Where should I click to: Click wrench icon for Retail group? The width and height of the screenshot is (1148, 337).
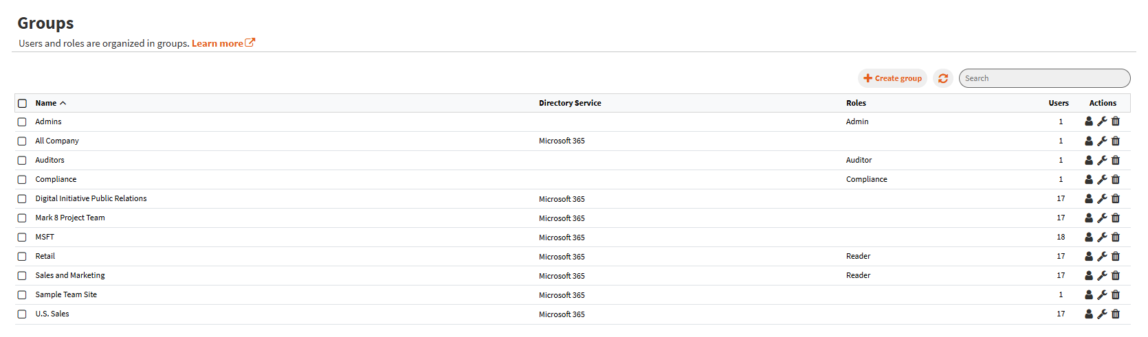(x=1102, y=256)
